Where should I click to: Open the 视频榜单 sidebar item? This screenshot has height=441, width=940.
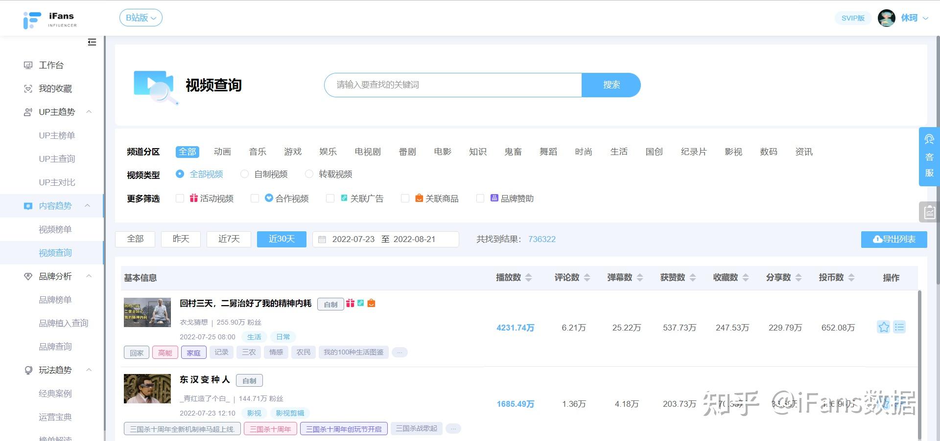tap(55, 229)
